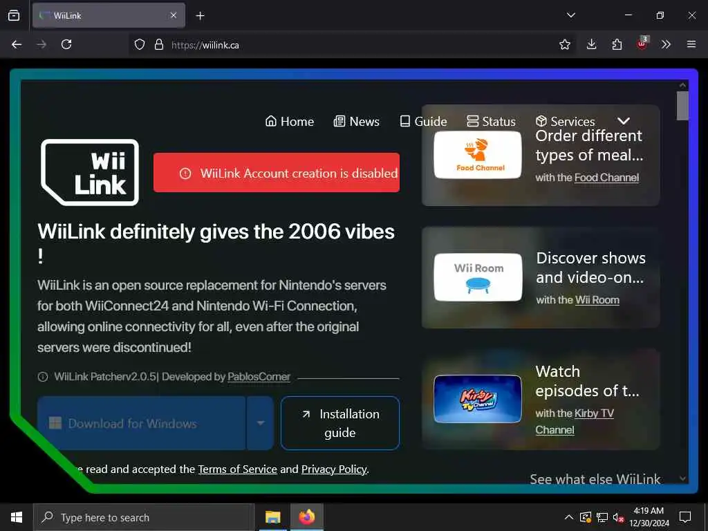
Task: Click the WiiLink logo
Action: click(90, 172)
